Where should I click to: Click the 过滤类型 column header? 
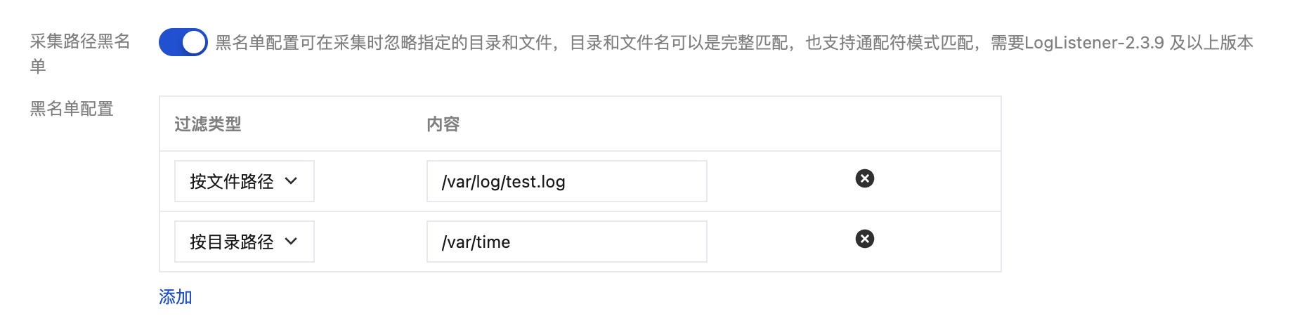[207, 124]
